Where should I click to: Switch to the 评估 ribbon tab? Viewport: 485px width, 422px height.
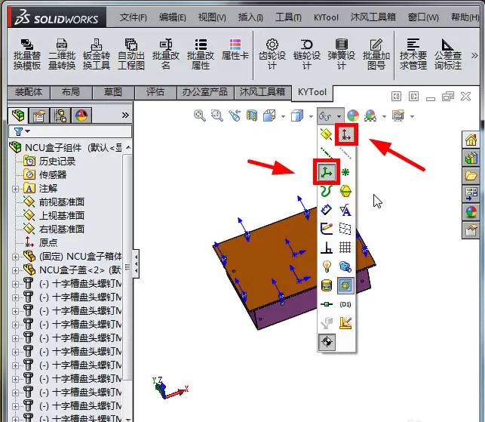pyautogui.click(x=155, y=92)
